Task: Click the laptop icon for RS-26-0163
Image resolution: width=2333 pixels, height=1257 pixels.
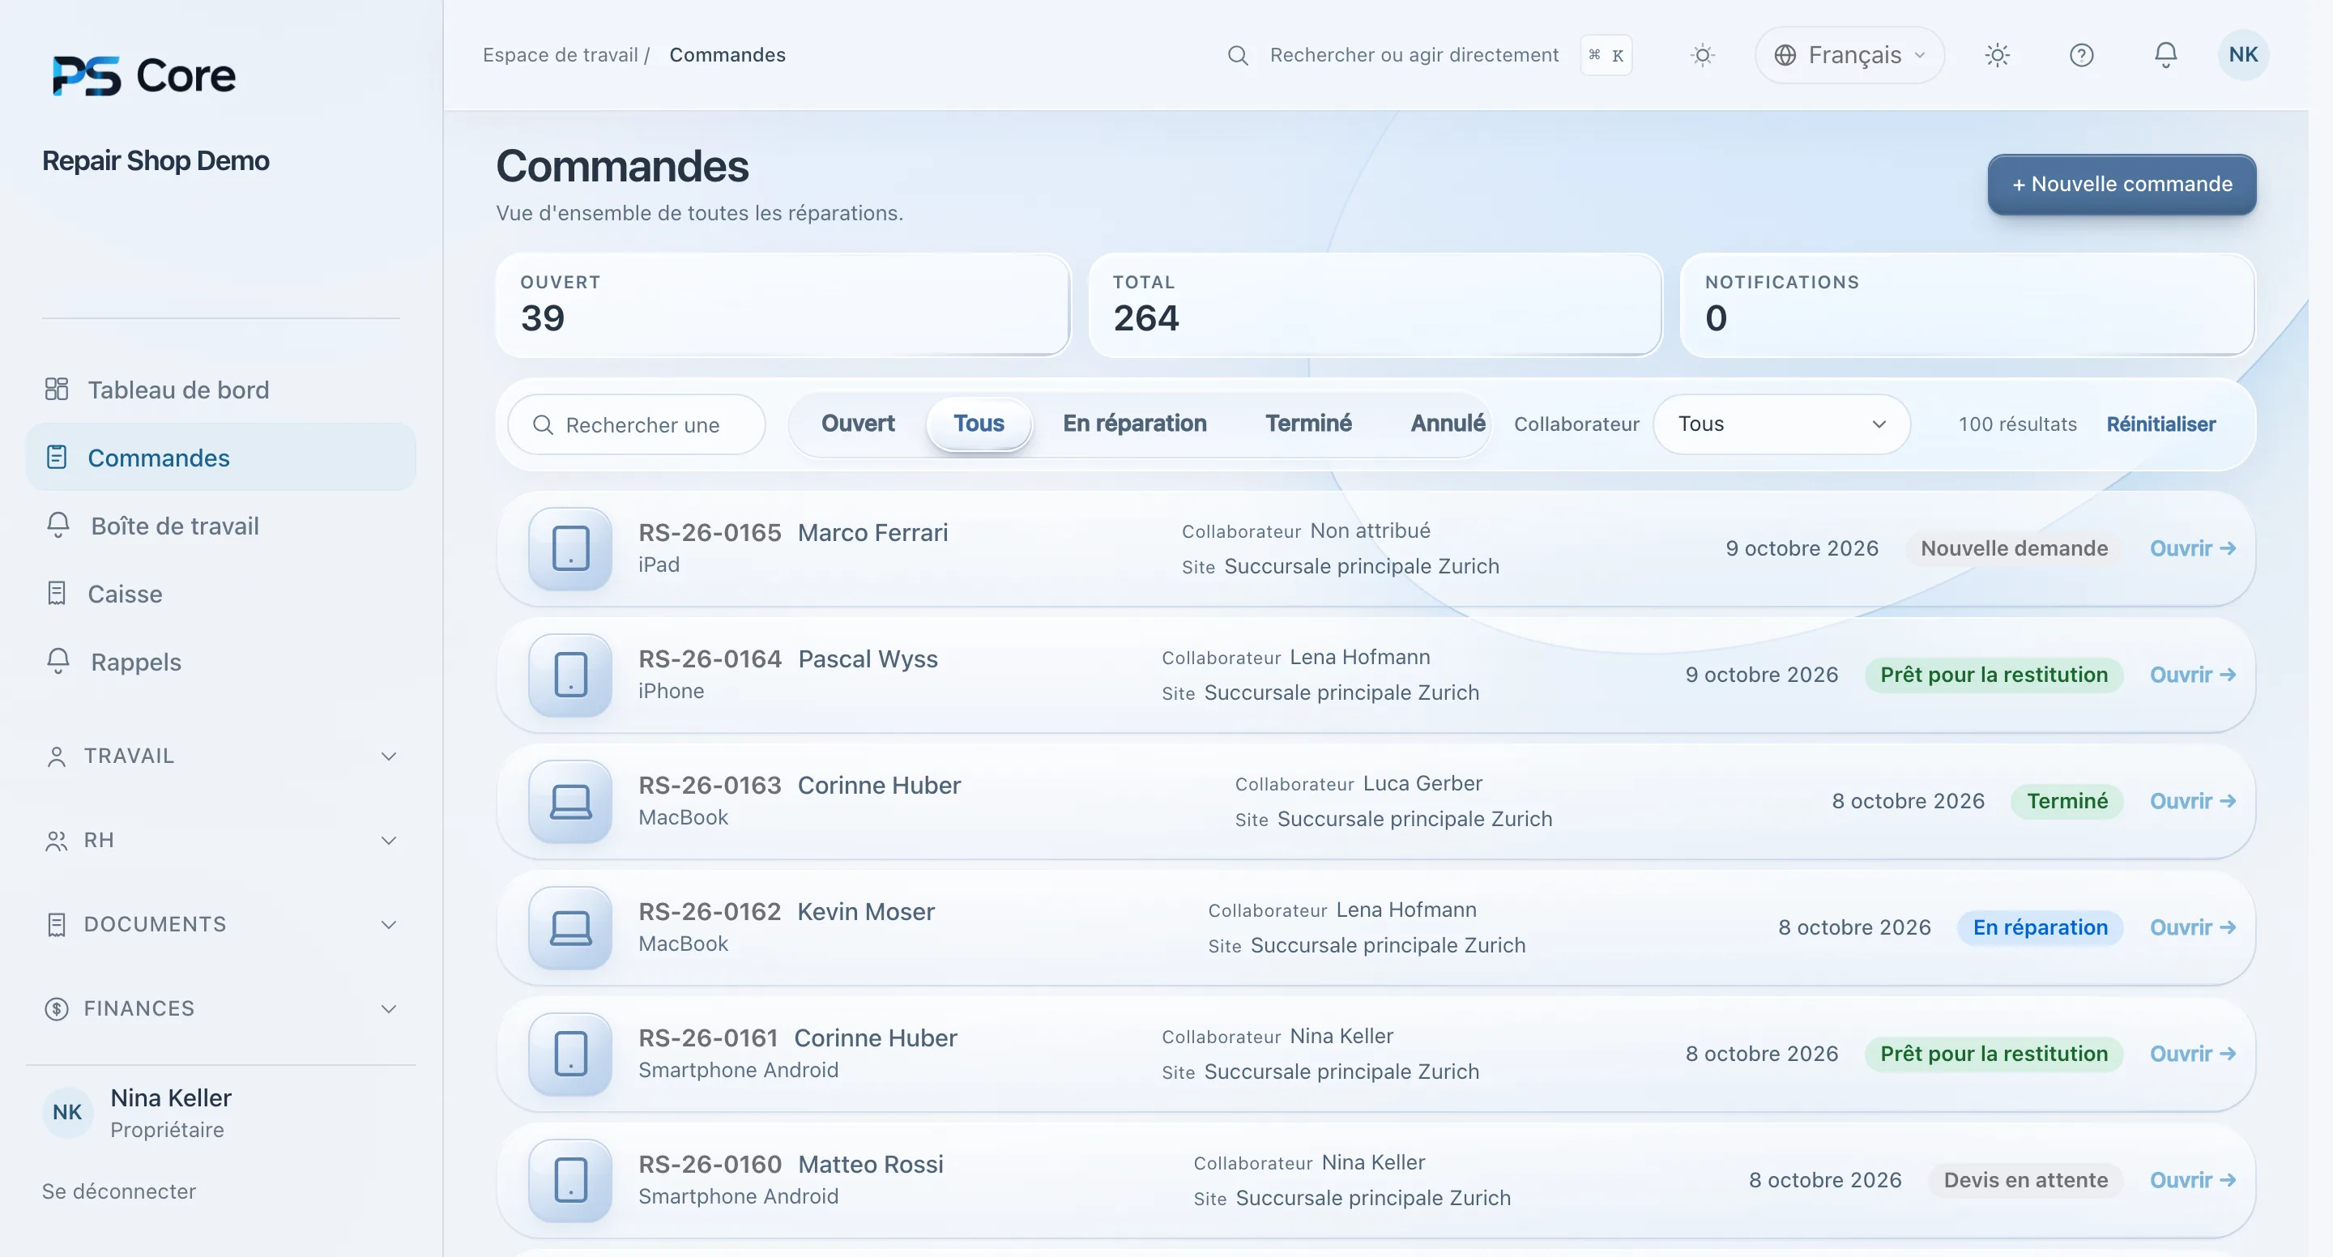Action: [570, 802]
